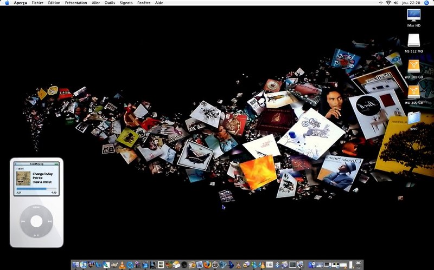The height and width of the screenshot is (270, 434).
Task: Open Finder from the dock
Action: (75, 265)
